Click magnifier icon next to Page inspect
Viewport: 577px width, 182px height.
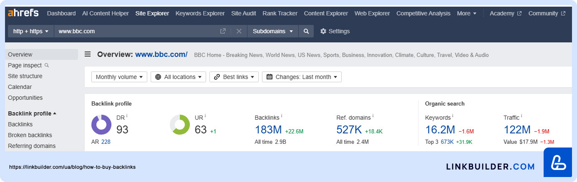pyautogui.click(x=47, y=65)
